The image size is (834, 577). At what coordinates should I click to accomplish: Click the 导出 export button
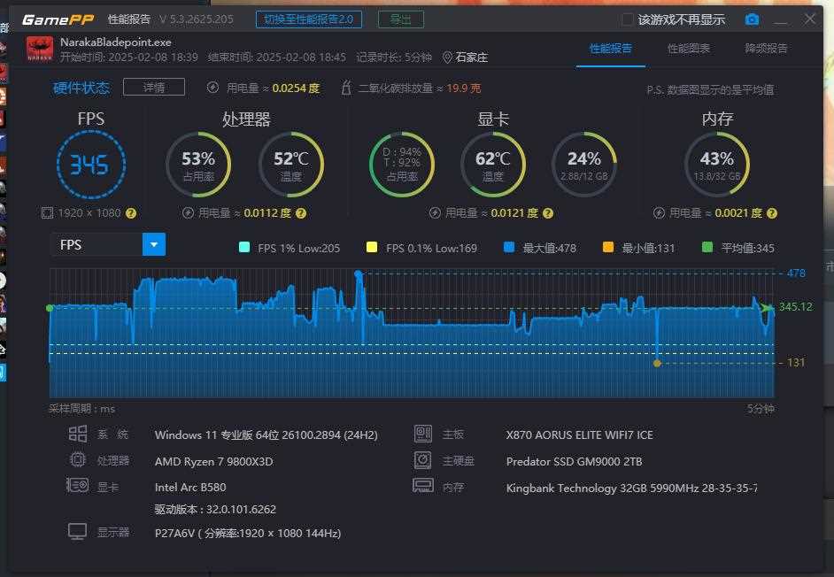pyautogui.click(x=401, y=19)
